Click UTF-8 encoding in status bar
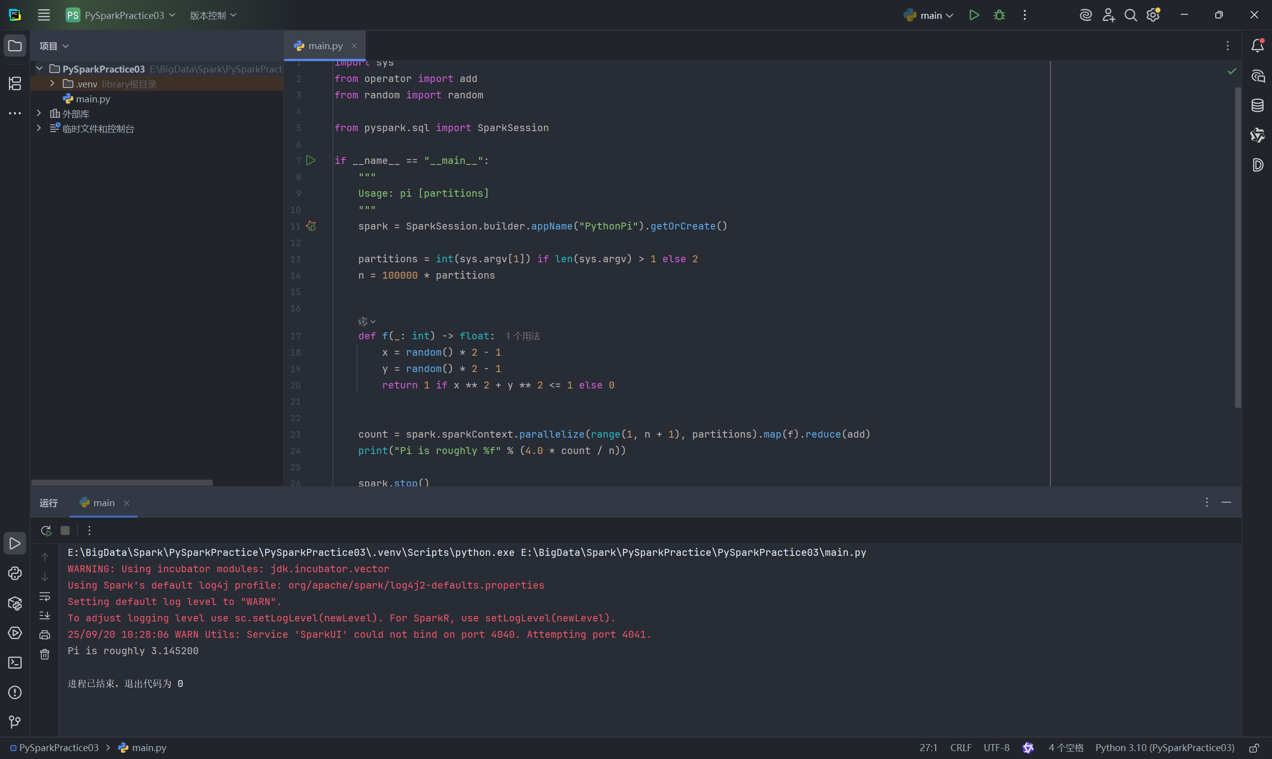This screenshot has height=759, width=1272. [996, 748]
